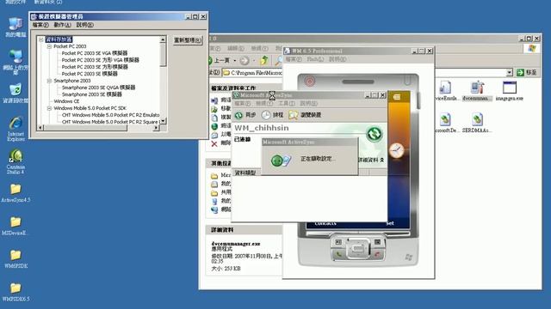
Task: Select CHT Windows Mobile 5.0 Pocket PC R2 Emulator
Action: [110, 115]
